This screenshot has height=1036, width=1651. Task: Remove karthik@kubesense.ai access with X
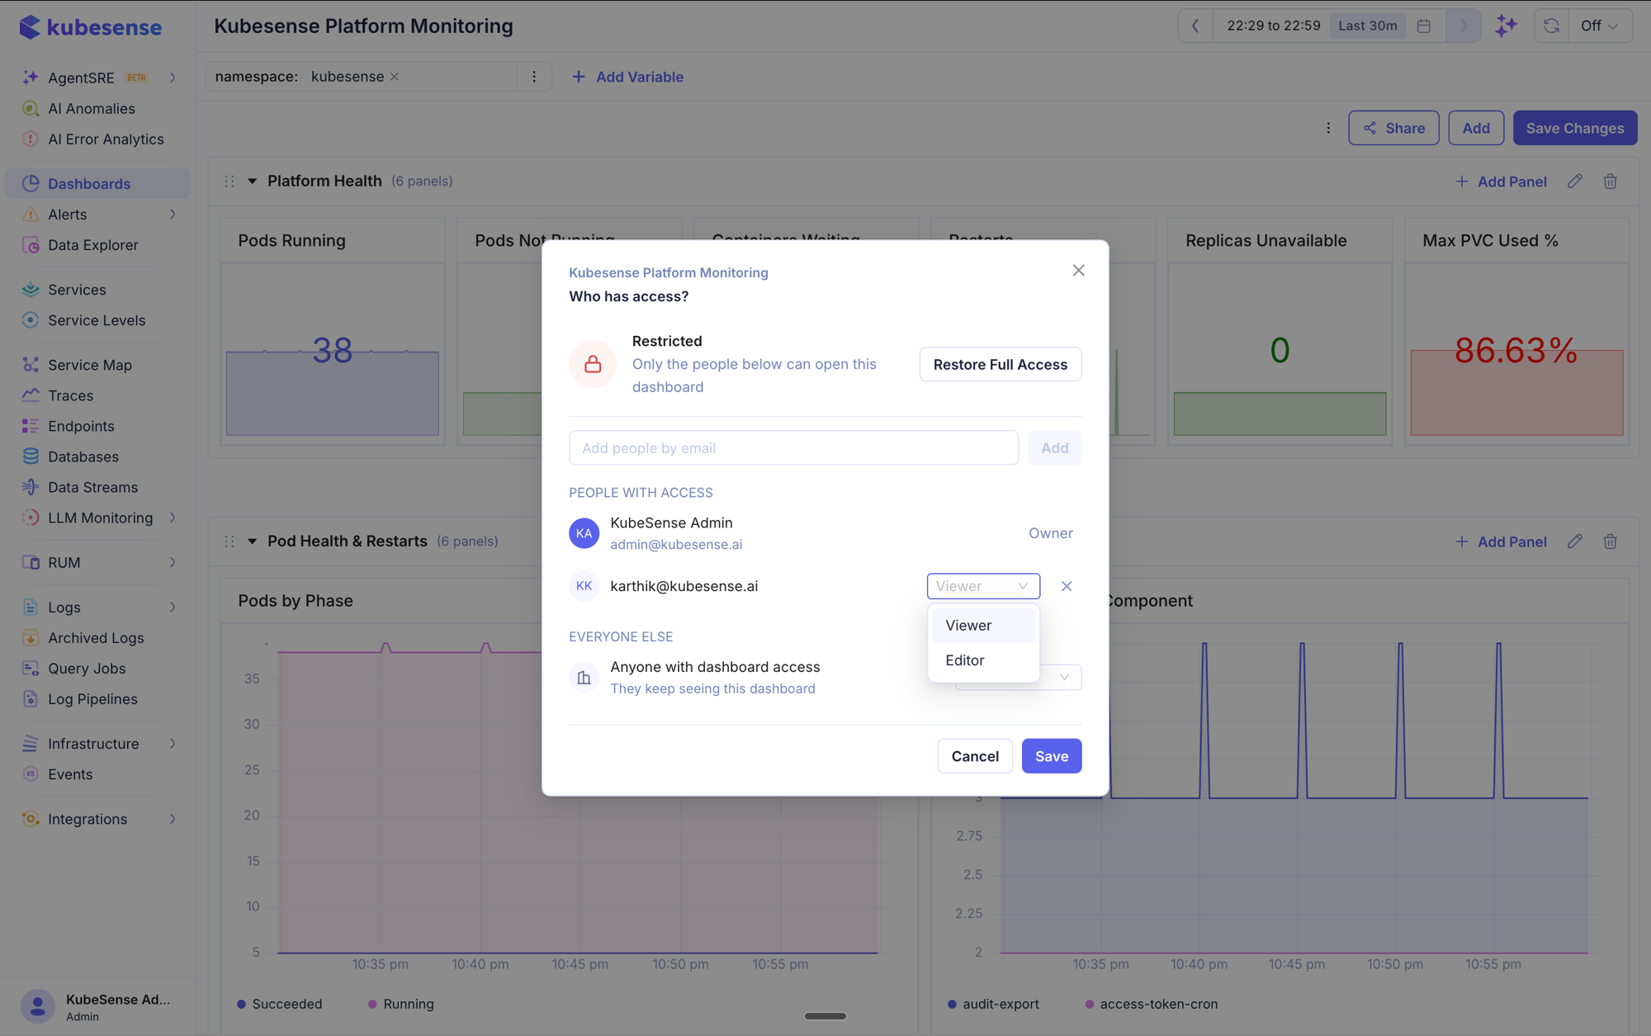(1067, 586)
